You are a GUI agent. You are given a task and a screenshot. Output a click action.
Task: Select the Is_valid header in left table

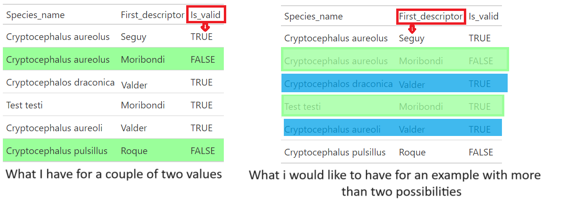point(206,15)
